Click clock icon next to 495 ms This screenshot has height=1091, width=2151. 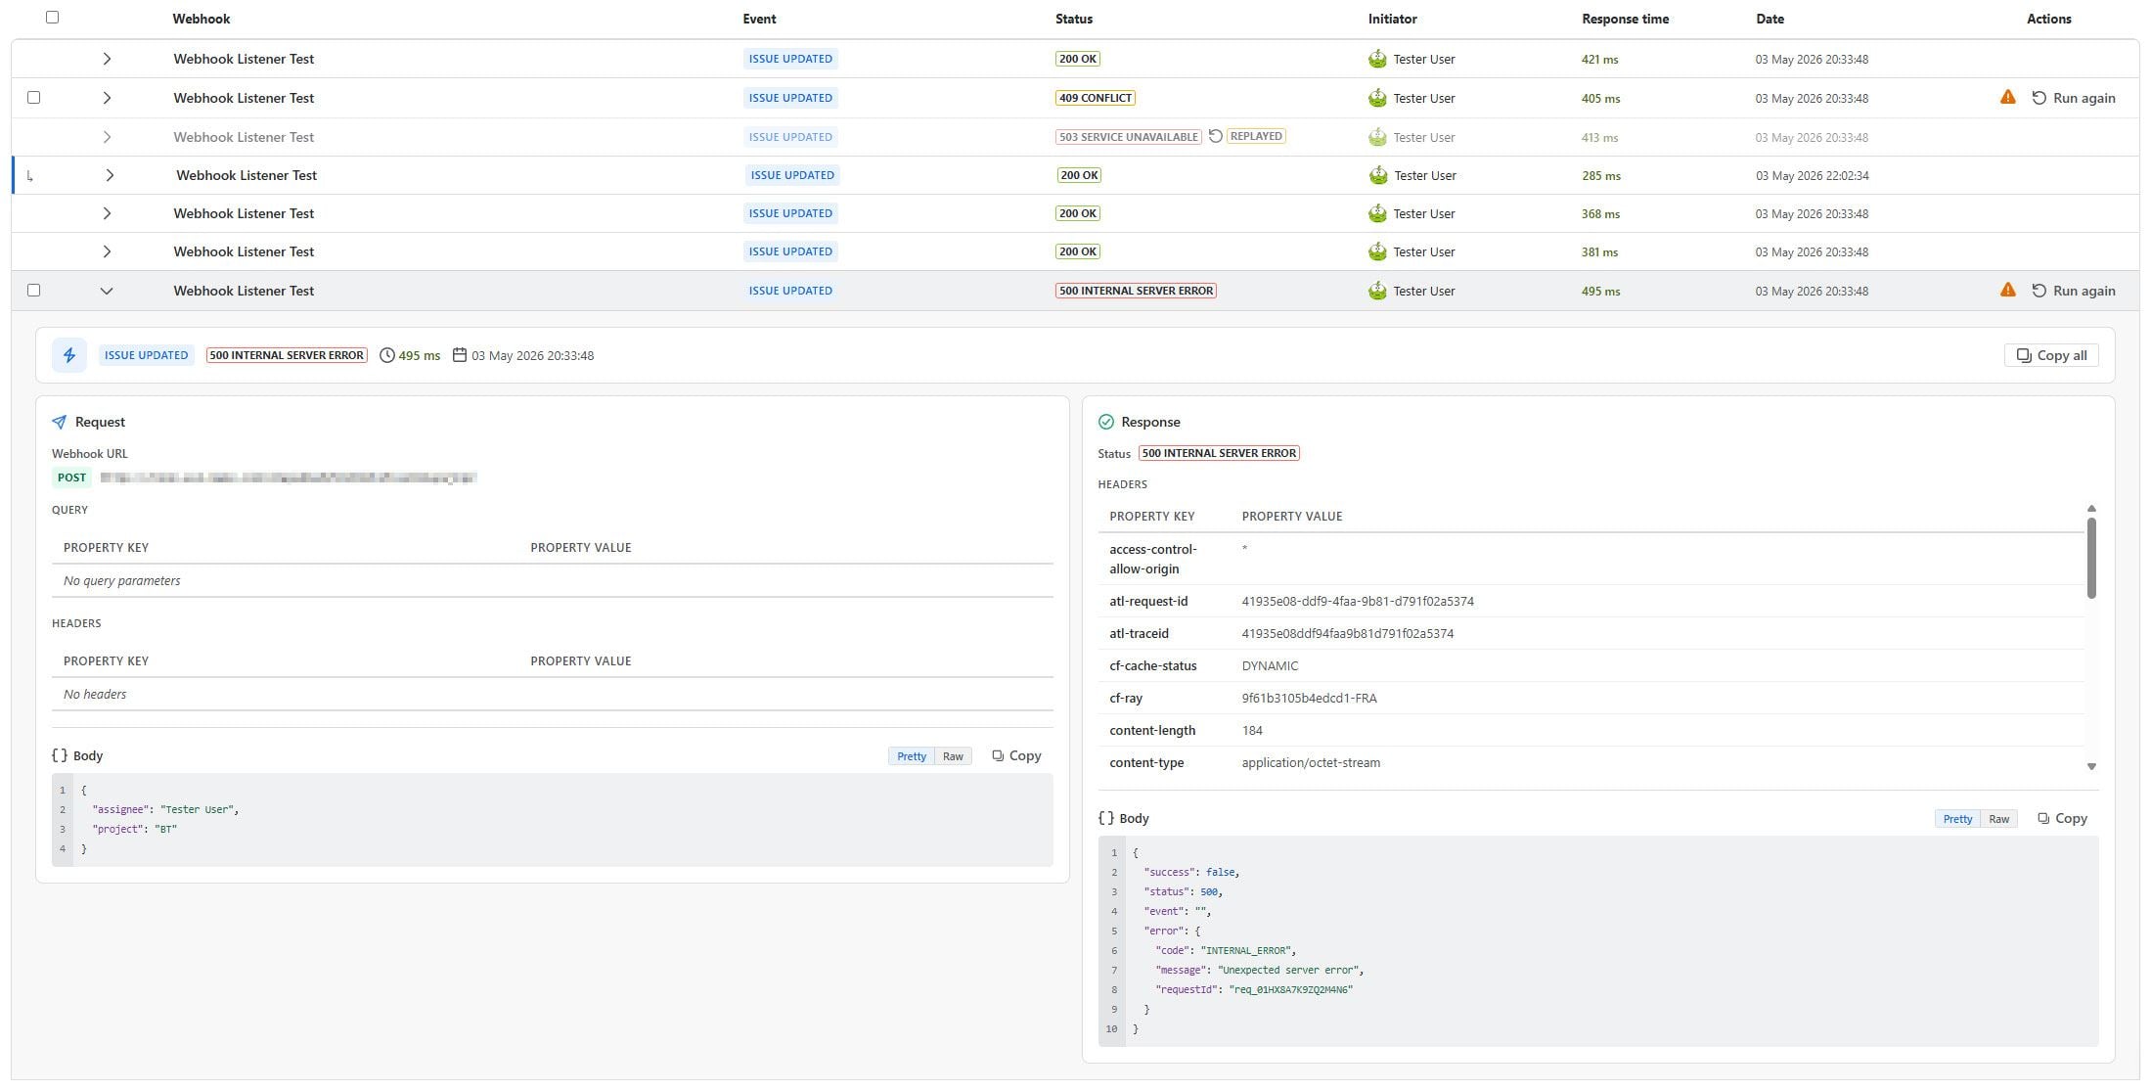pos(386,355)
